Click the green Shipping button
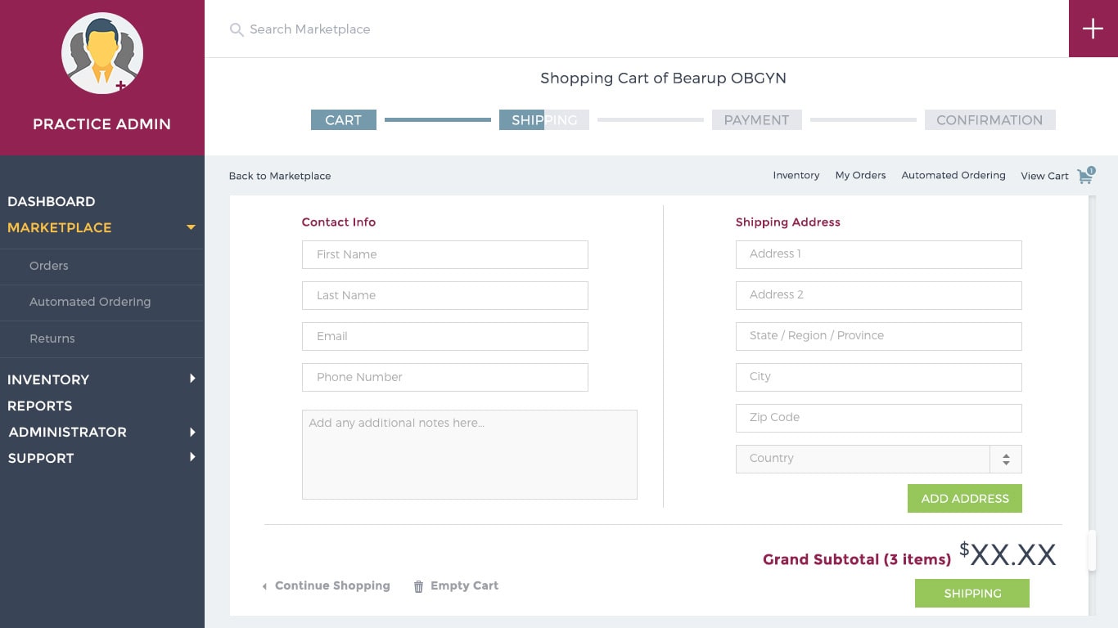This screenshot has height=628, width=1118. click(x=971, y=593)
